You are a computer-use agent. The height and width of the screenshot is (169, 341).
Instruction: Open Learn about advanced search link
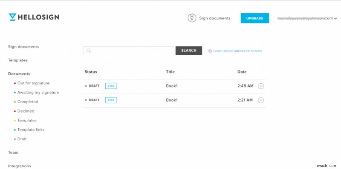[237, 51]
